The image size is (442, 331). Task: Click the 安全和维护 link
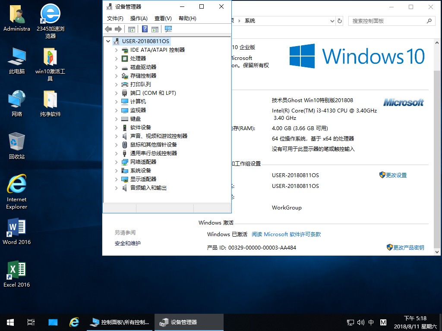127,244
